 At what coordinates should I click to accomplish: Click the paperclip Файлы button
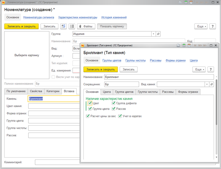click(x=86, y=26)
